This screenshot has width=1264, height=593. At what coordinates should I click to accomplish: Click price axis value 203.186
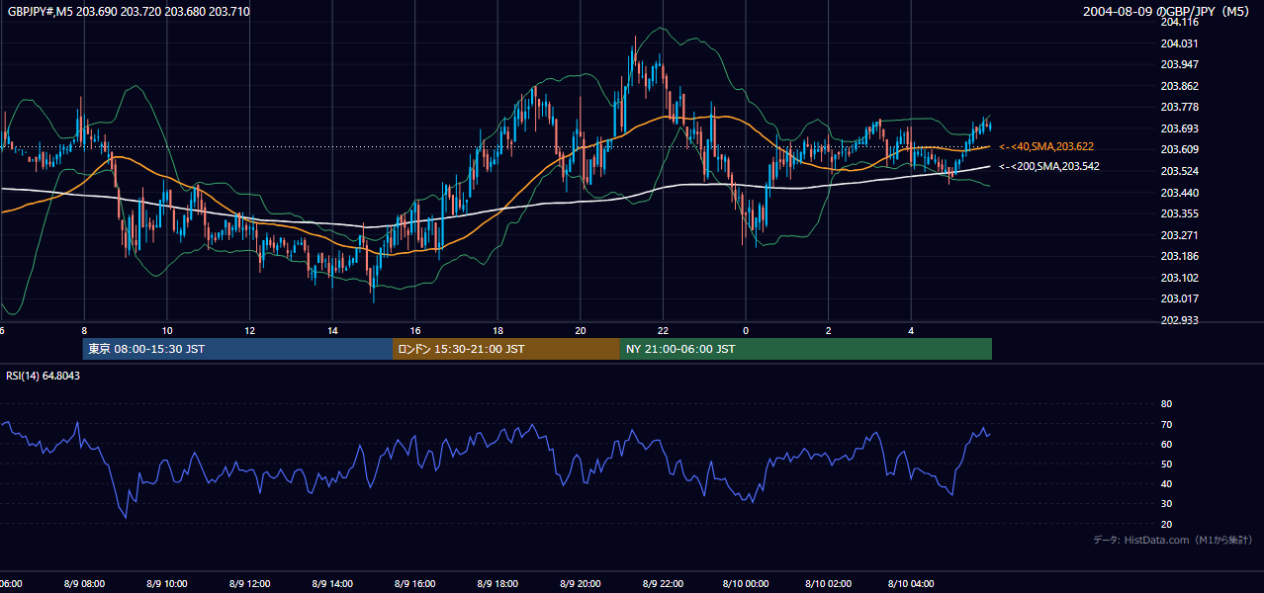click(x=1179, y=256)
